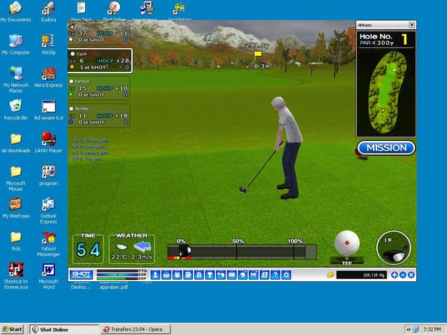
Task: Click the golf ball impact point selector
Action: click(347, 243)
